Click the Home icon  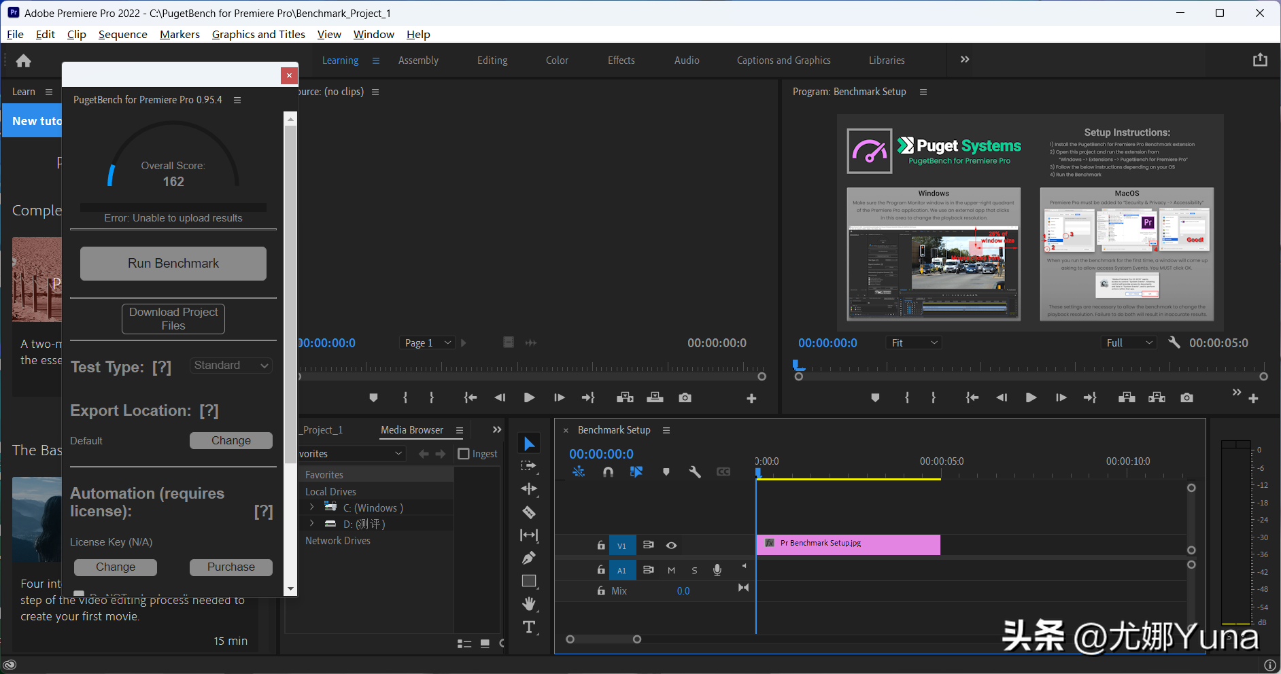(24, 61)
